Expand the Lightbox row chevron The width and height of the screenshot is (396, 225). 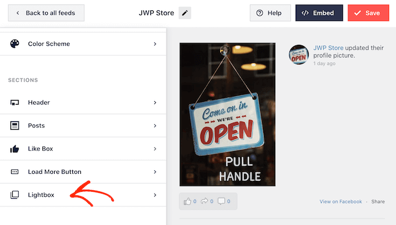(155, 195)
